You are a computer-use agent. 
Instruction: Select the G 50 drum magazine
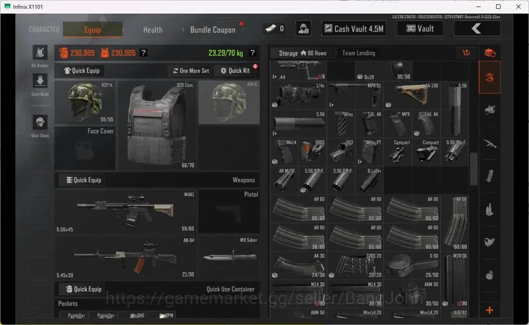pos(411,265)
